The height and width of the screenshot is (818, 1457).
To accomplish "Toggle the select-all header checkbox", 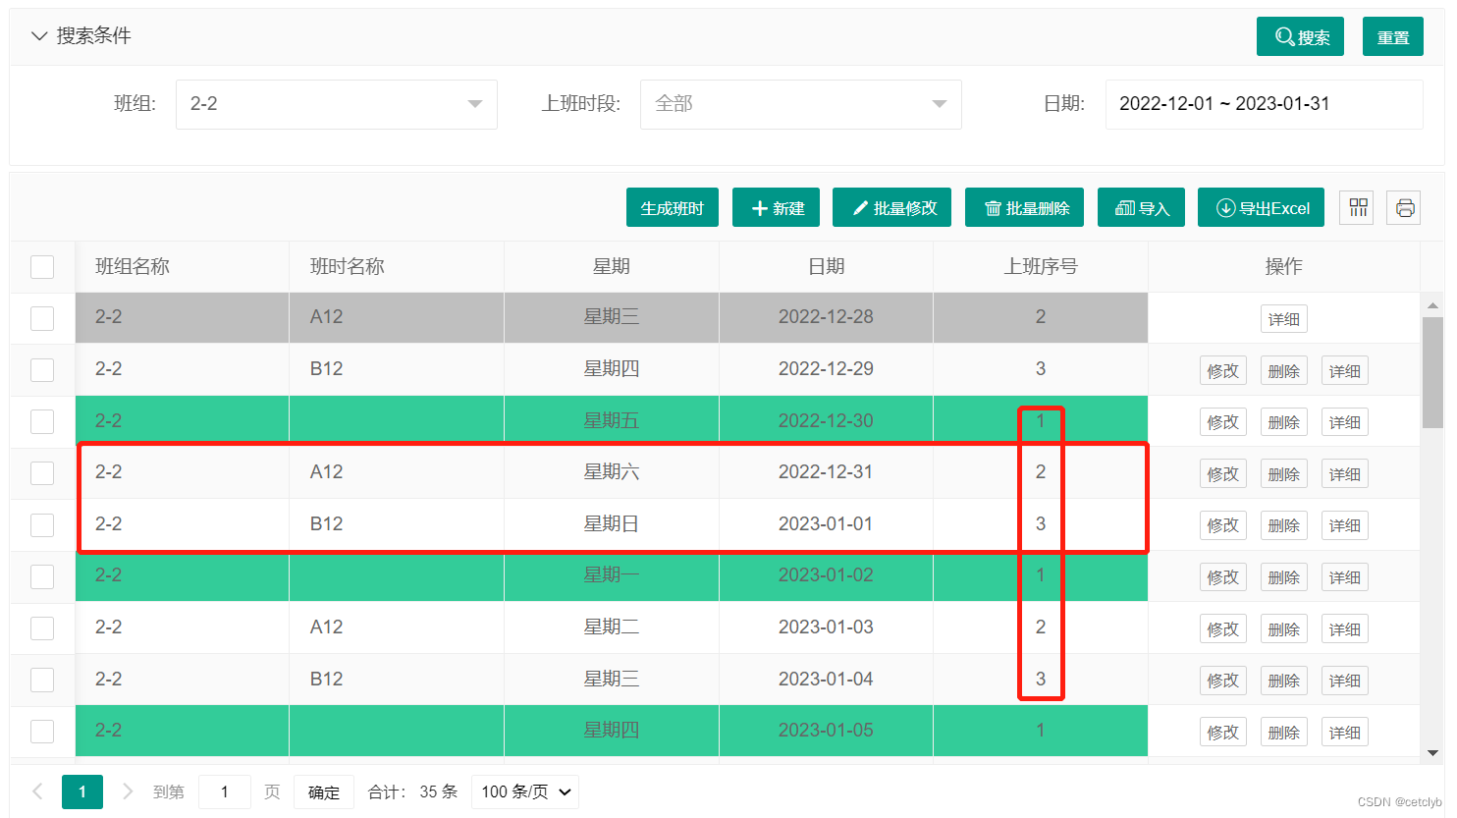I will coord(42,267).
